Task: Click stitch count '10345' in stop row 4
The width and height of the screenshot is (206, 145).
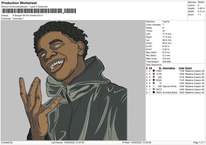Action: 159,80
